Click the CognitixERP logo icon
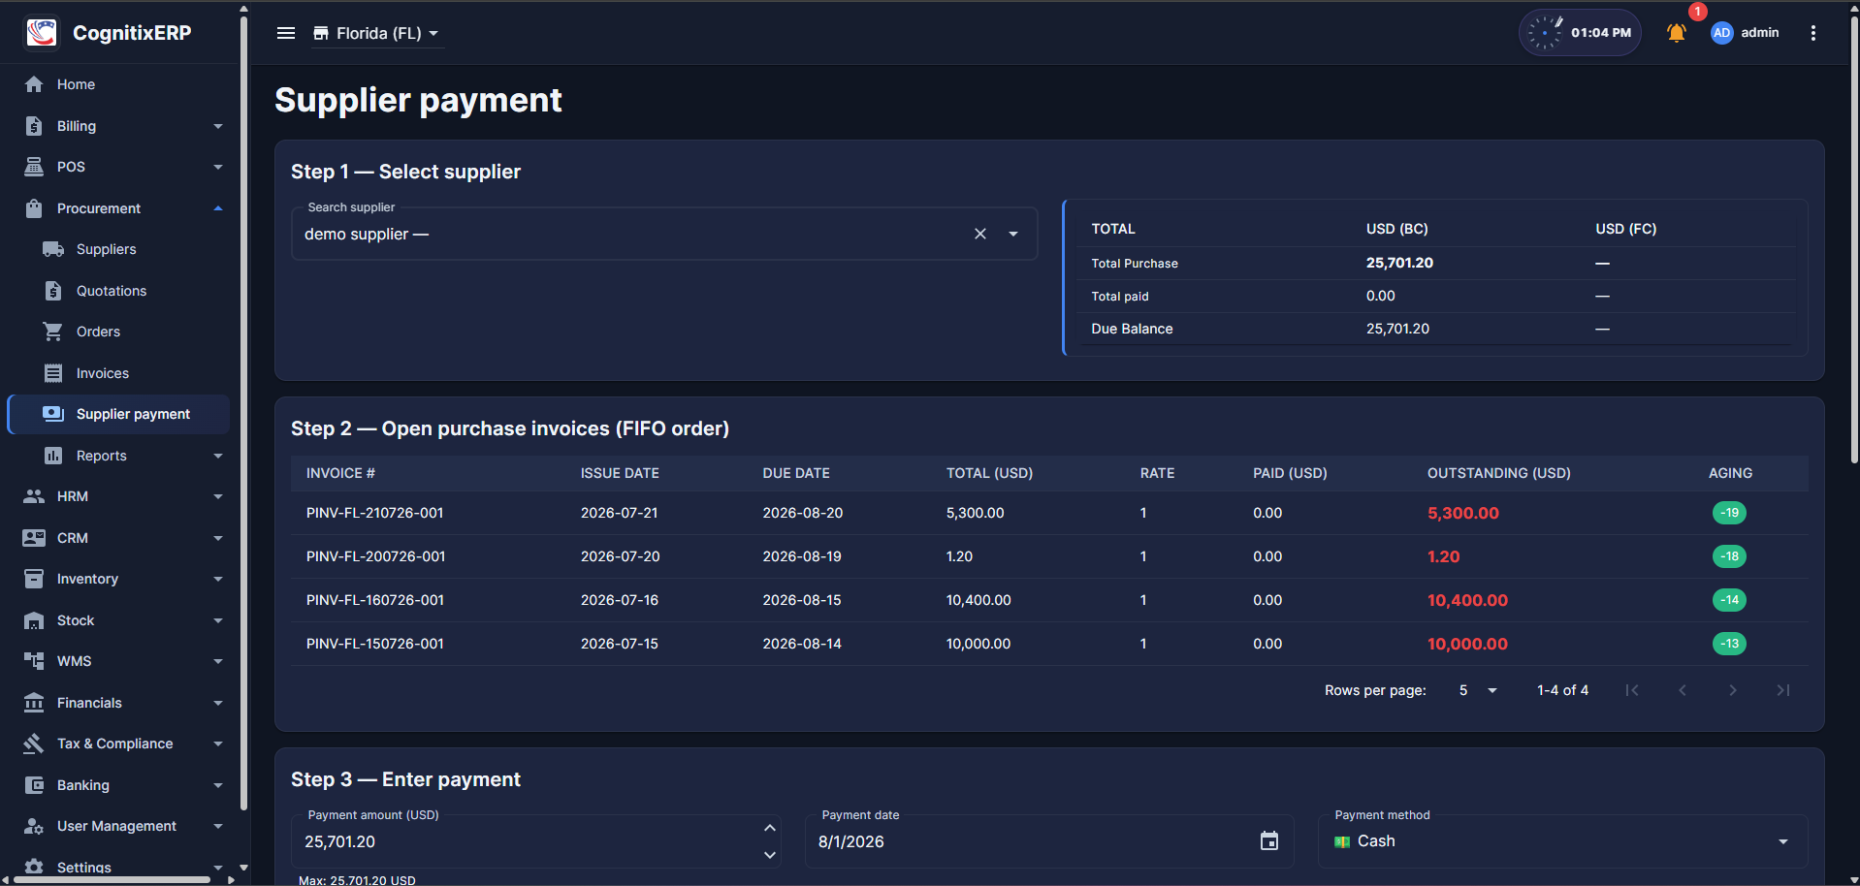The height and width of the screenshot is (886, 1860). click(x=42, y=33)
